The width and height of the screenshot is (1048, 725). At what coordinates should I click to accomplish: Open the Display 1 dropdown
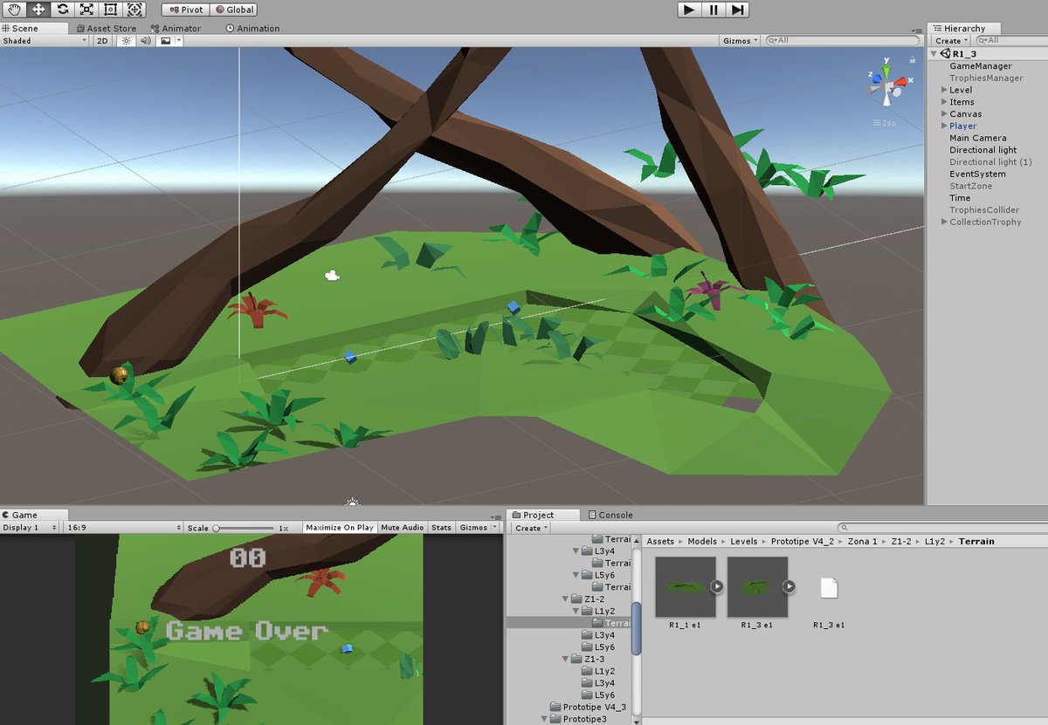pos(30,528)
